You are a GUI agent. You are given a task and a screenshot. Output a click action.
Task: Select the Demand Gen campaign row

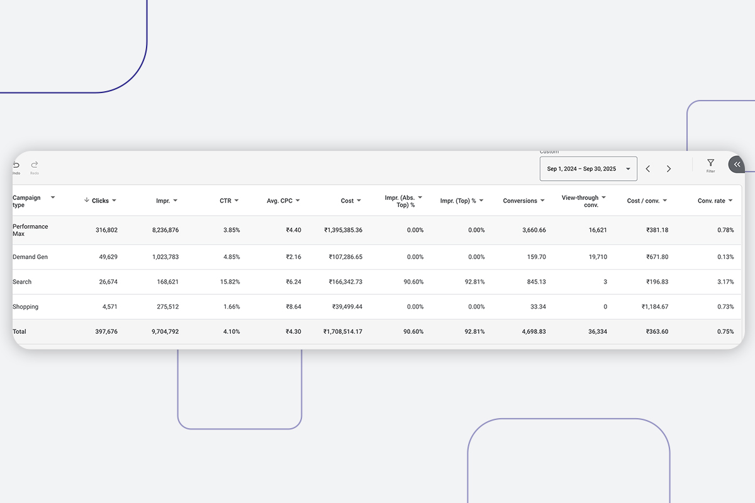click(30, 257)
